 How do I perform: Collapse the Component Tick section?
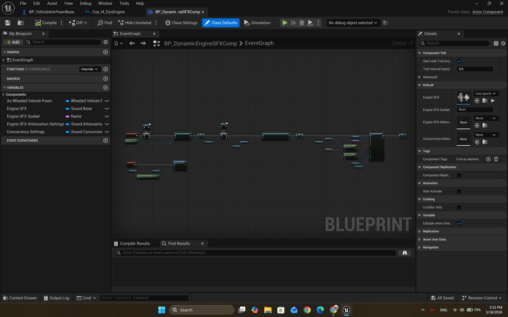[x=420, y=53]
